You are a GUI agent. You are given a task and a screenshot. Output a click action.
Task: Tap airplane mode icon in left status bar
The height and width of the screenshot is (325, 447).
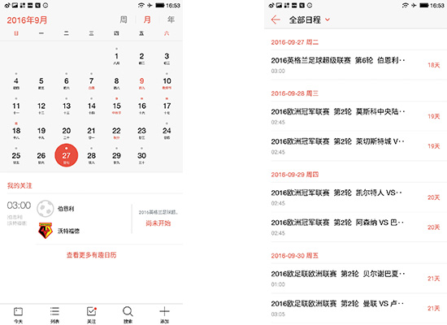coord(150,6)
